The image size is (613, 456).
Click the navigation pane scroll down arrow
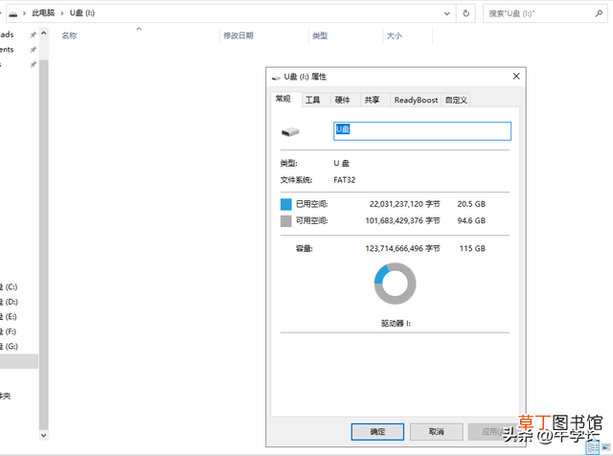tap(44, 435)
